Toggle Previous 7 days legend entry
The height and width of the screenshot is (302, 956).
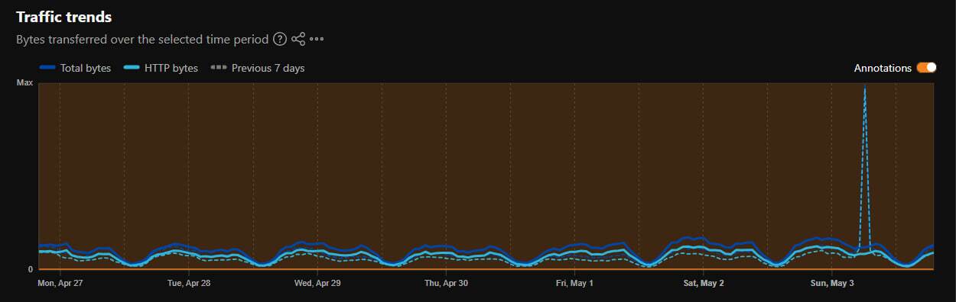(x=257, y=68)
